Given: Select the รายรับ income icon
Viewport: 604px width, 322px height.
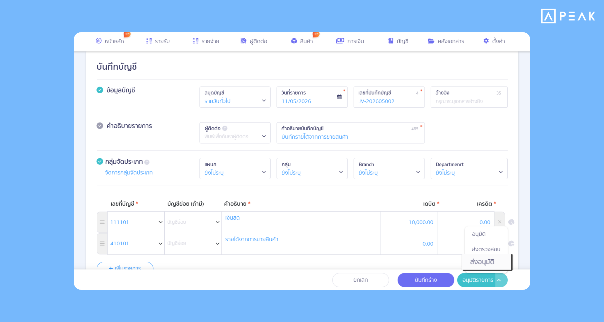Looking at the screenshot, I should (x=149, y=41).
